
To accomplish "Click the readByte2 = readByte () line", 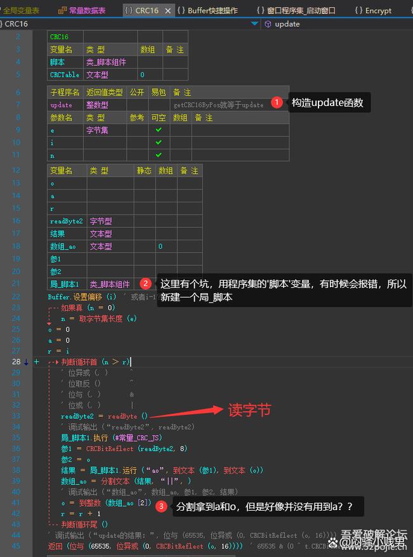I will pos(104,416).
